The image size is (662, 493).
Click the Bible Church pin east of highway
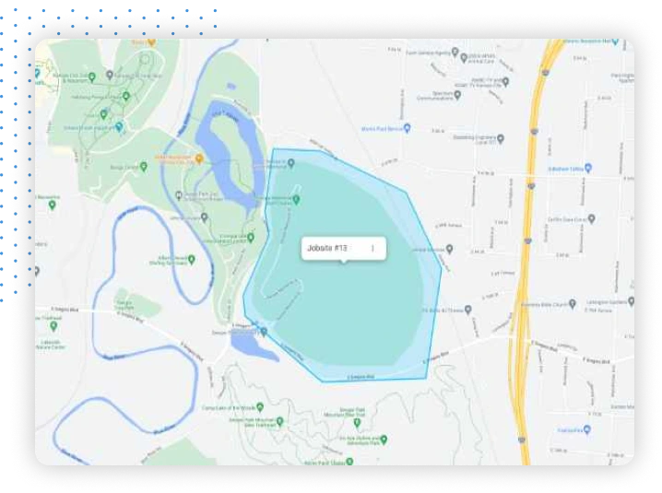tap(573, 302)
